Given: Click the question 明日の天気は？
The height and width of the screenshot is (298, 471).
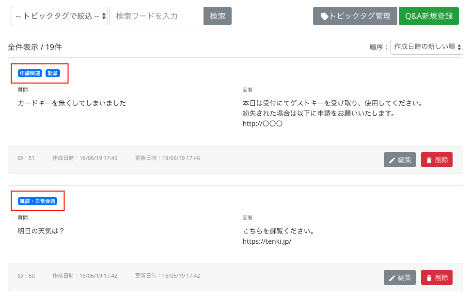Looking at the screenshot, I should tap(41, 231).
